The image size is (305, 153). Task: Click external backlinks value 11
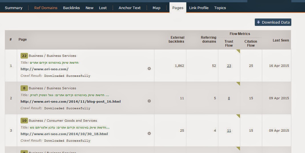[182, 98]
